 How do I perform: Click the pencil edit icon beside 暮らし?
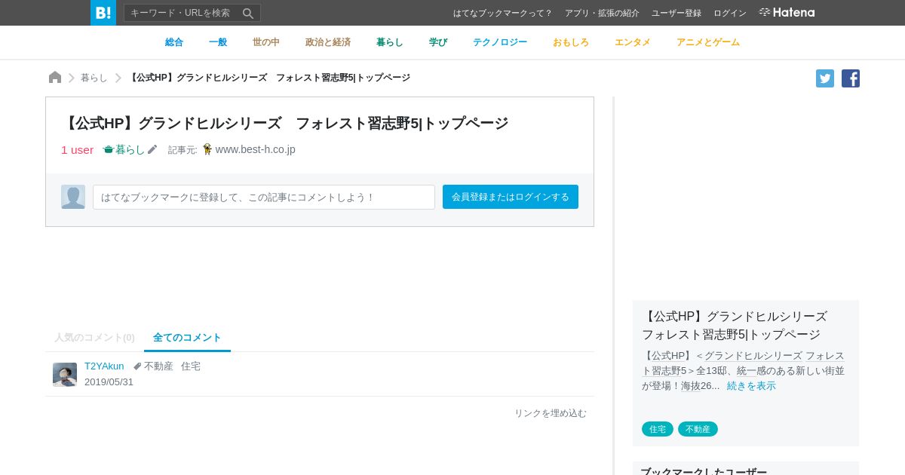(152, 149)
